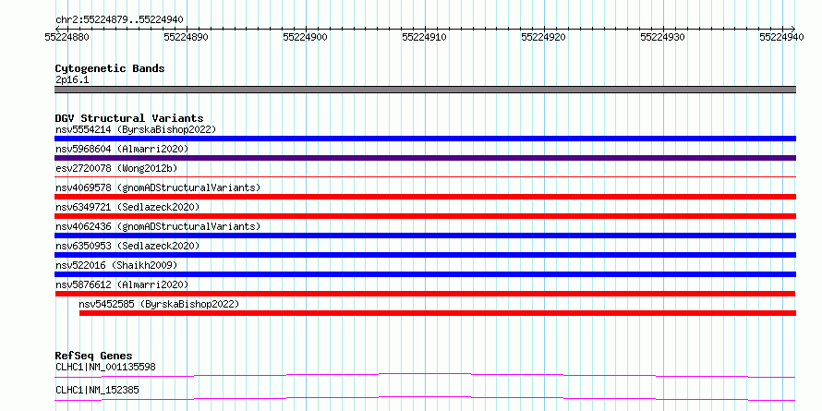This screenshot has height=411, width=822.
Task: Click the blue bar of nsv522016
Action: point(425,274)
